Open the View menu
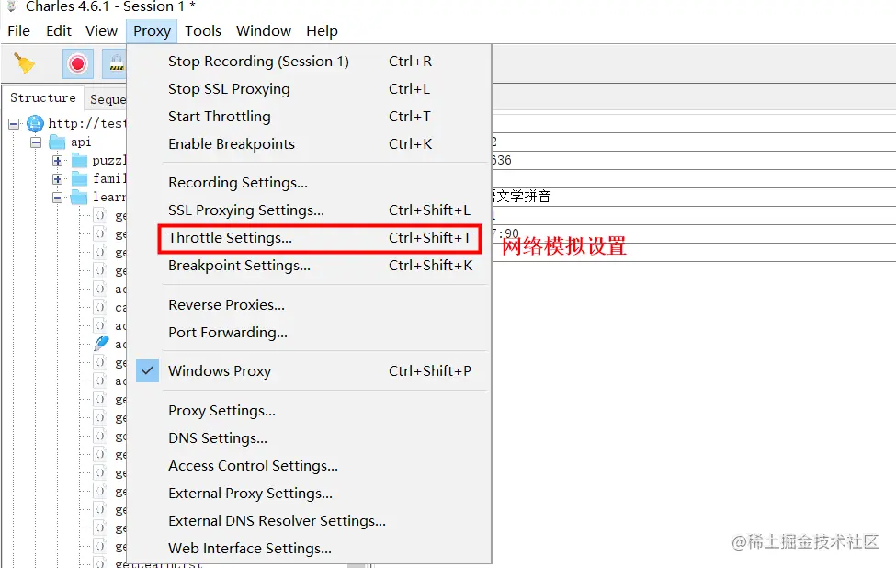This screenshot has width=896, height=568. pos(101,31)
